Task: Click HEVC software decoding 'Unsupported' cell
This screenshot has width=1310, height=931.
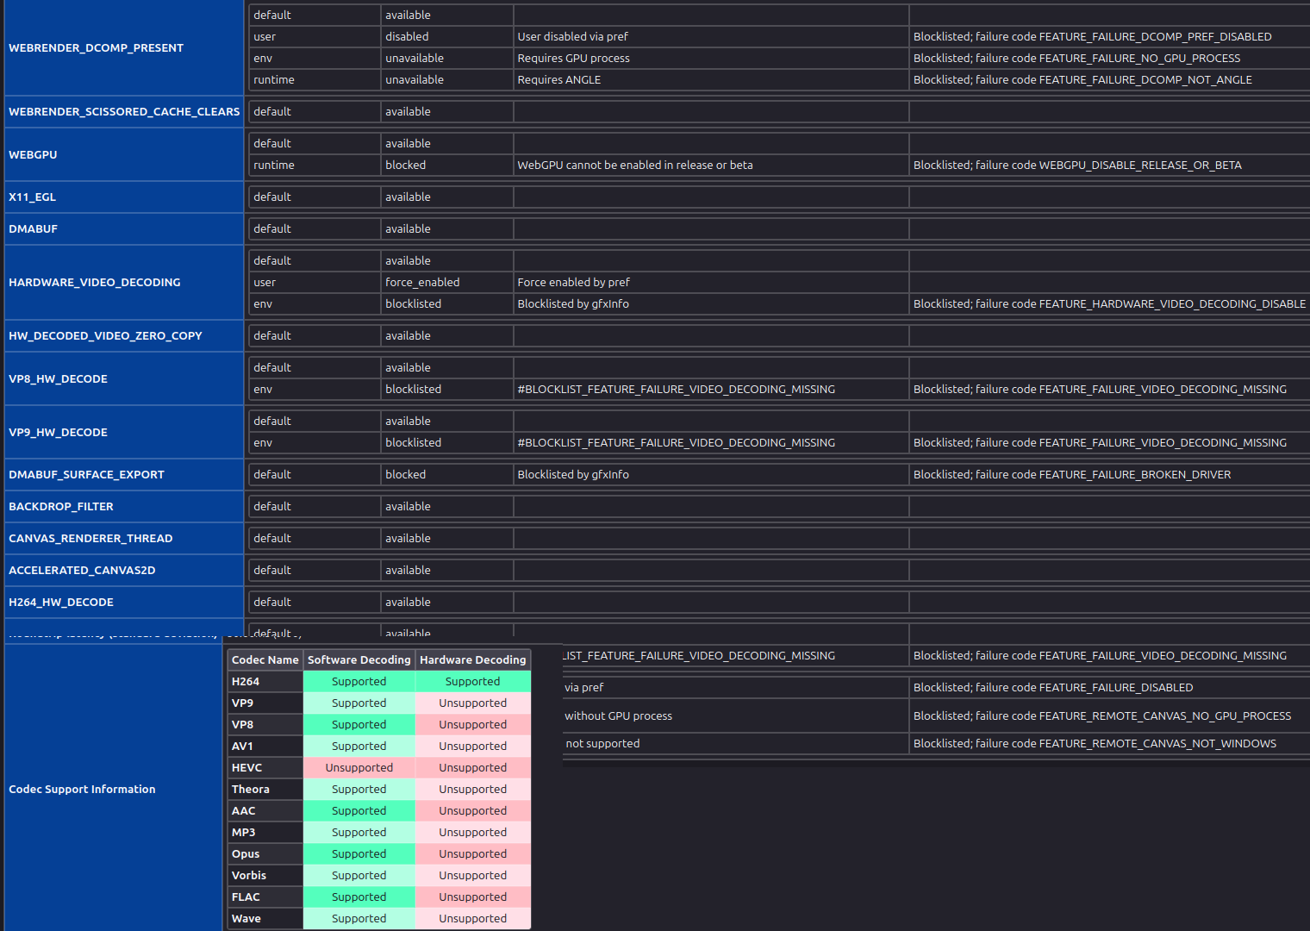Action: (359, 767)
